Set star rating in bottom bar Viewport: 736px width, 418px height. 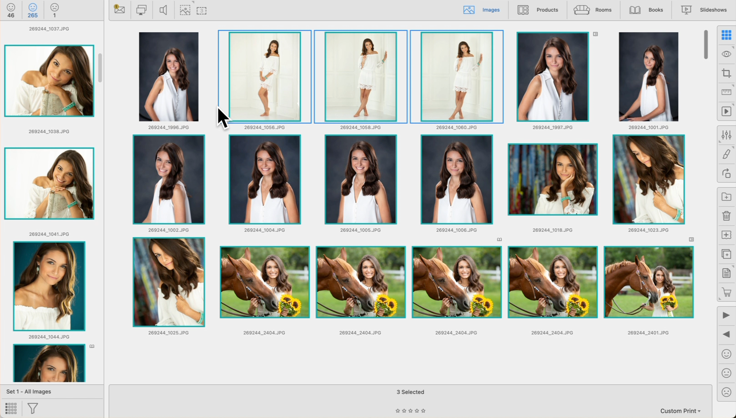[x=410, y=411]
